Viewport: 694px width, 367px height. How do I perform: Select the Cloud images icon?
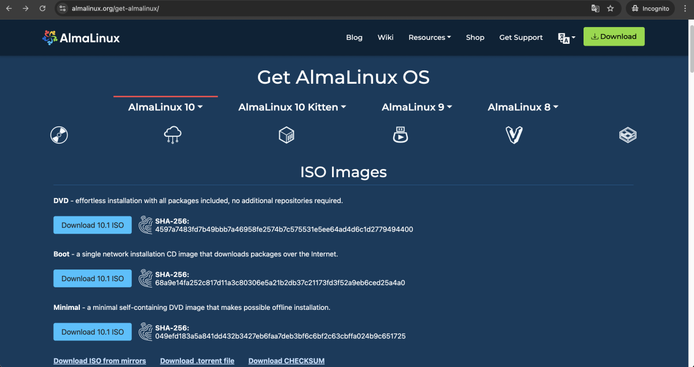(172, 135)
